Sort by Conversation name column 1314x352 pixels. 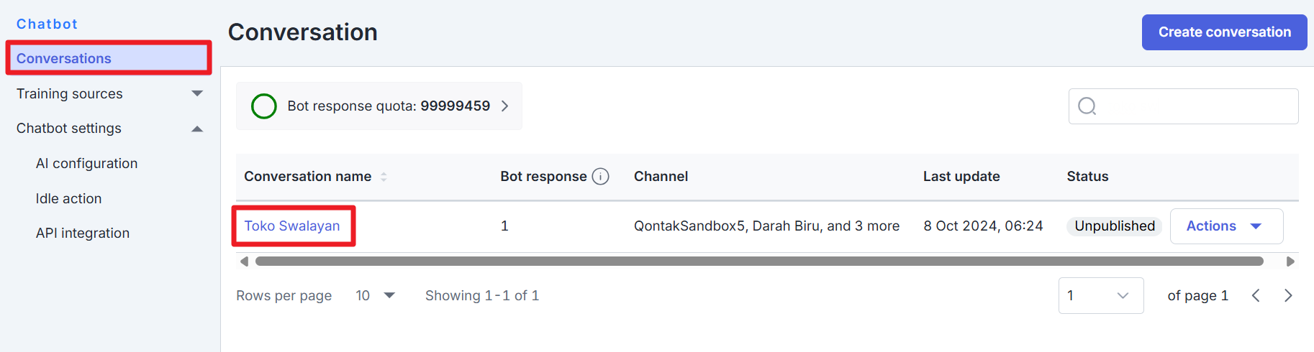pos(384,177)
